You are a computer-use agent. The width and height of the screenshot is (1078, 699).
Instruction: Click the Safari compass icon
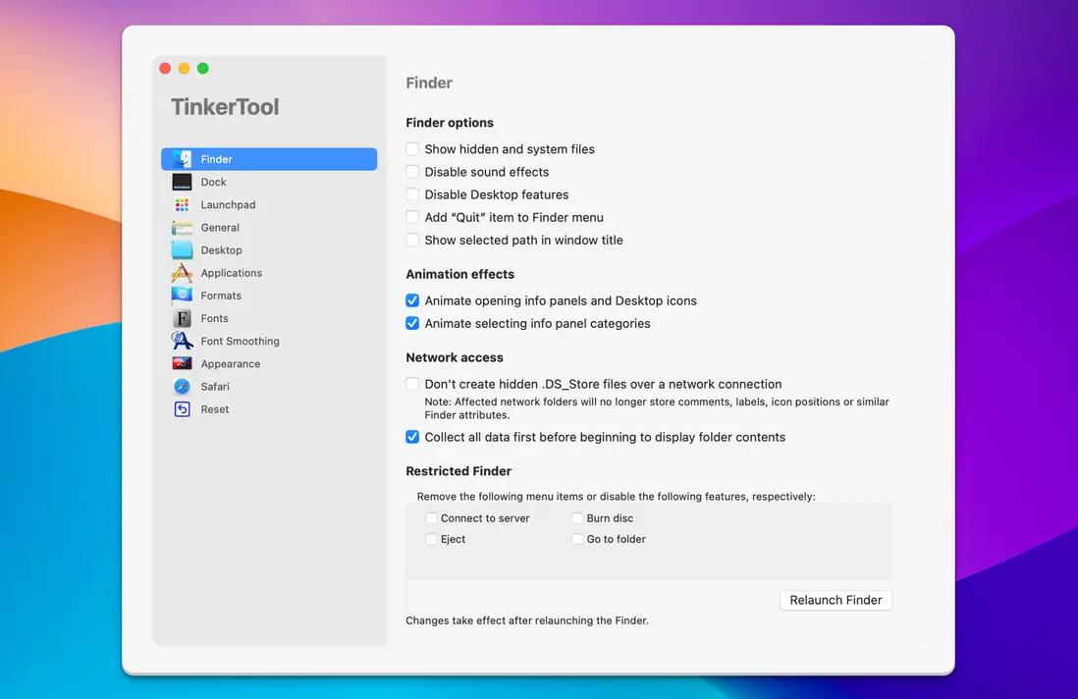pos(183,386)
